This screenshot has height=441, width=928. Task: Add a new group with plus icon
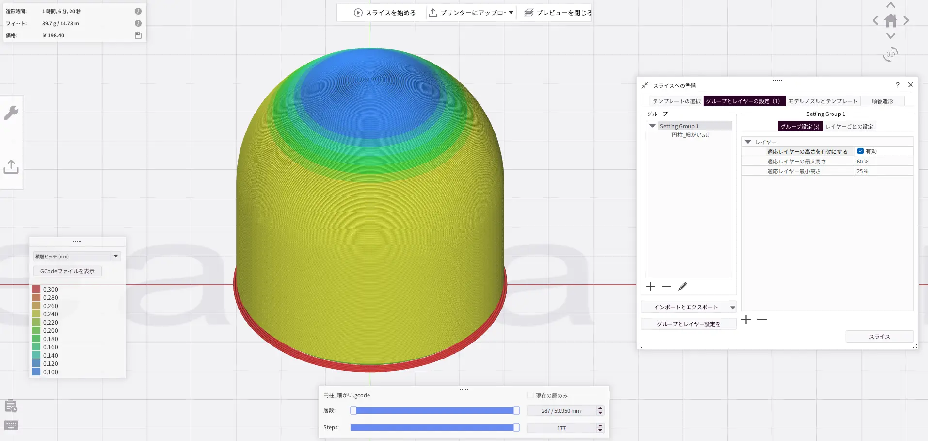[x=650, y=287]
